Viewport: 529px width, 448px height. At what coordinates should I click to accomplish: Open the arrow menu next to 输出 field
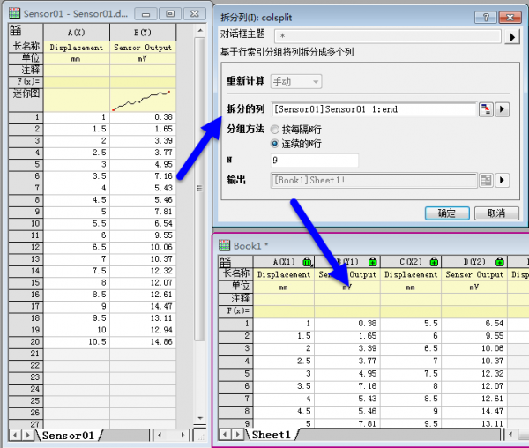coord(503,180)
